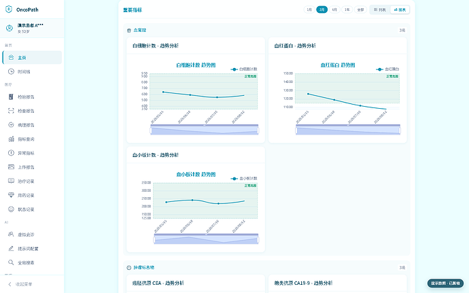469x293 pixels.
Task: Select the 1年 time range filter
Action: click(x=347, y=10)
